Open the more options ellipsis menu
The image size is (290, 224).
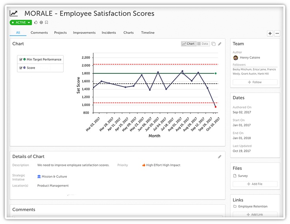(277, 34)
